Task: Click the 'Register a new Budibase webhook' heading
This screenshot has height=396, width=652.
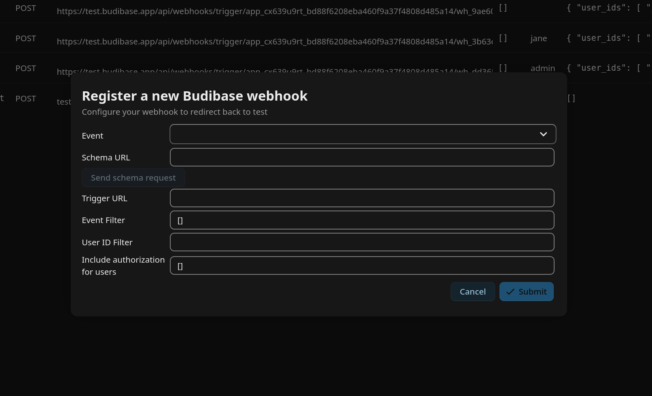Action: 195,96
